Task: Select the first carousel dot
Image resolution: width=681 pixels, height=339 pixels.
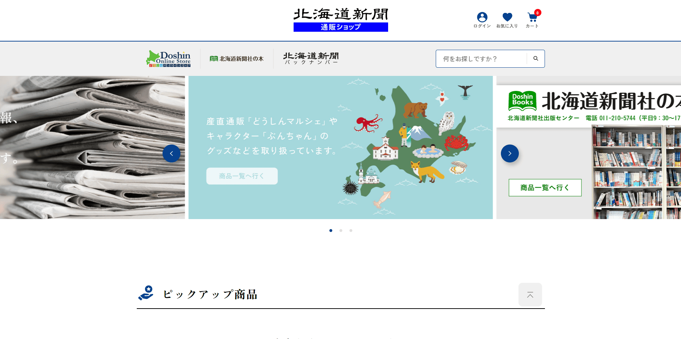Action: click(331, 231)
